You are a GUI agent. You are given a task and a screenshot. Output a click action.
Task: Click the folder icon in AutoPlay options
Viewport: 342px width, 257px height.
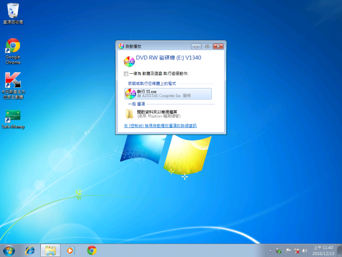pos(130,114)
